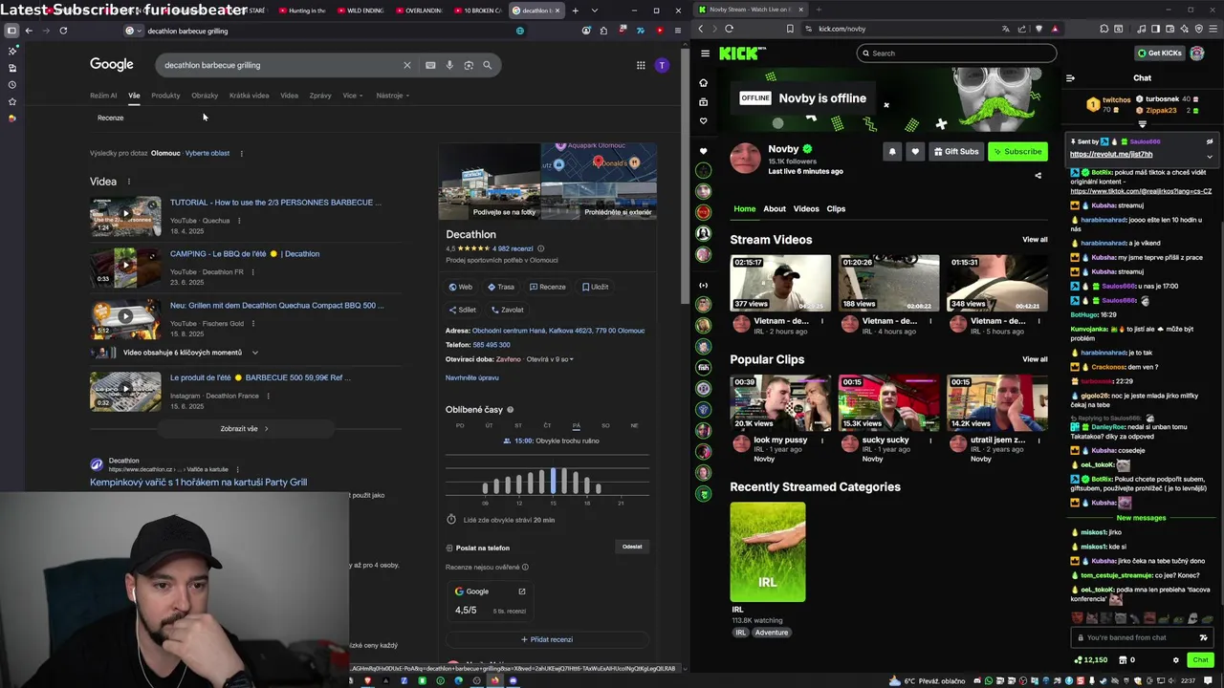Open Kick sidebar hamburger menu
Screen dimensions: 1224x688
click(x=705, y=54)
